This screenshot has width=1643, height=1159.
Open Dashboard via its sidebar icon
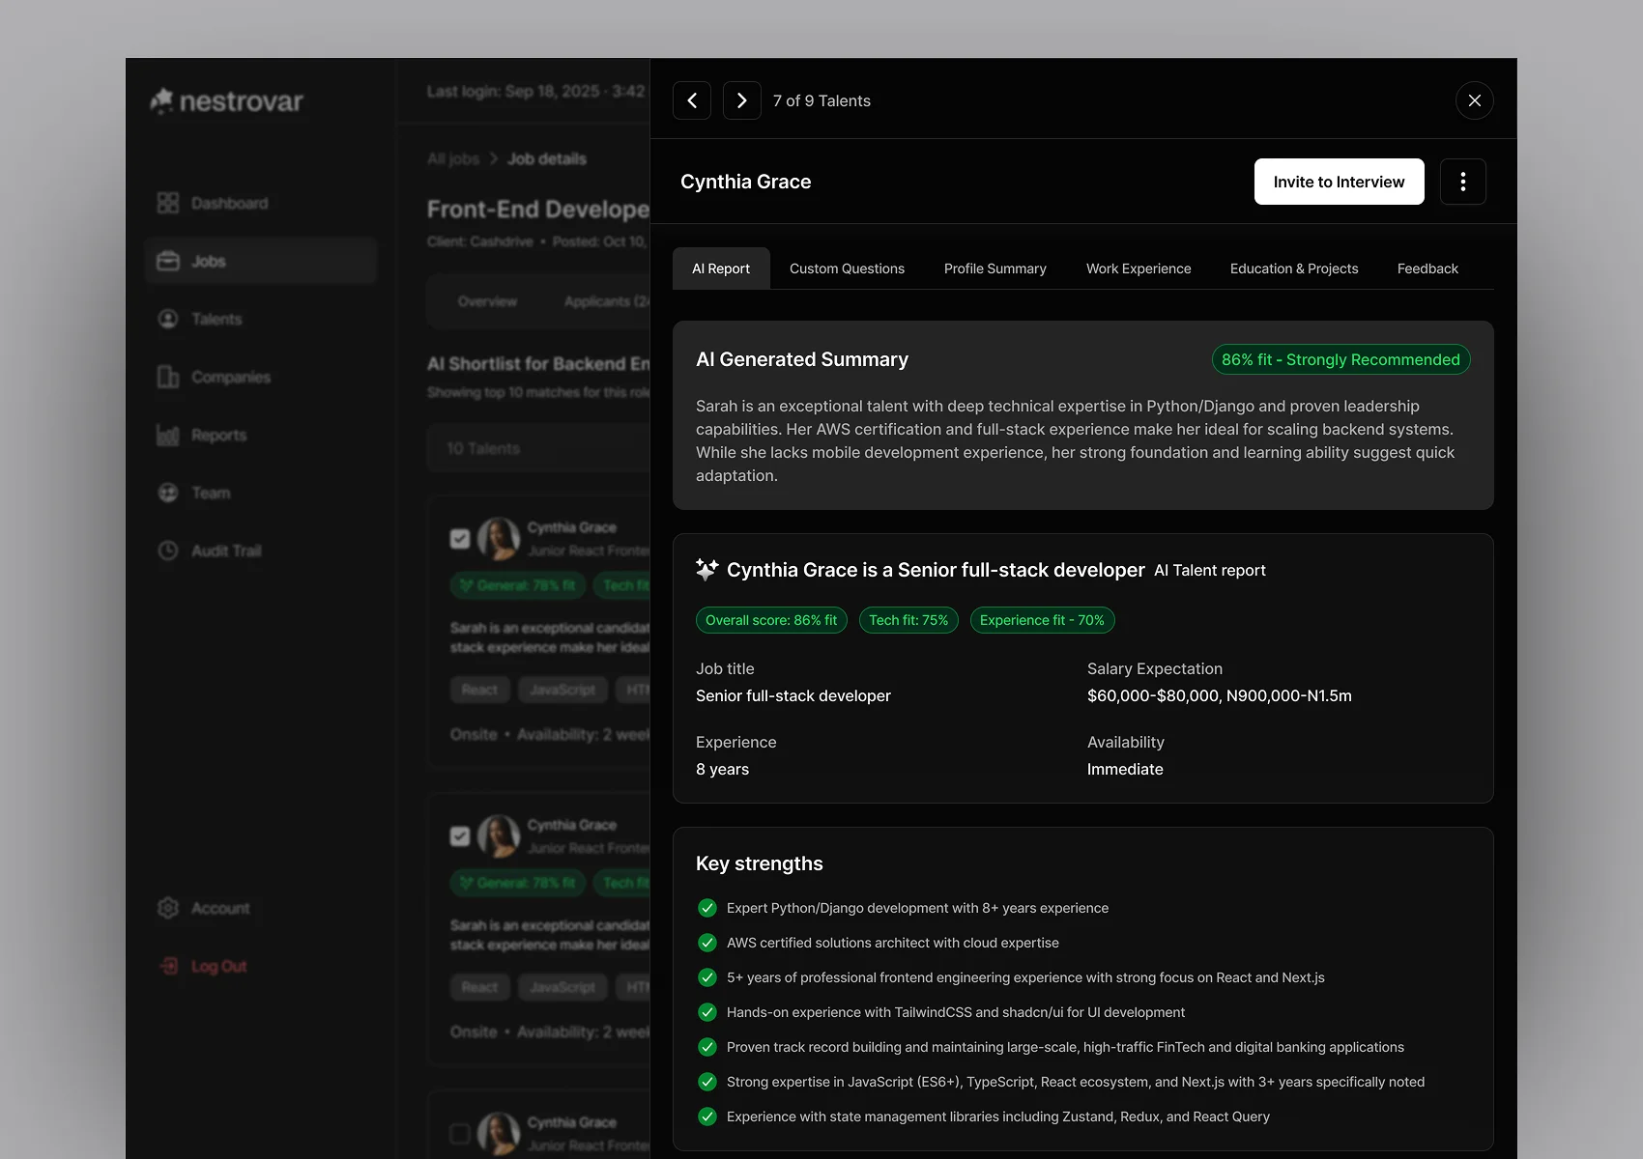[x=168, y=203]
